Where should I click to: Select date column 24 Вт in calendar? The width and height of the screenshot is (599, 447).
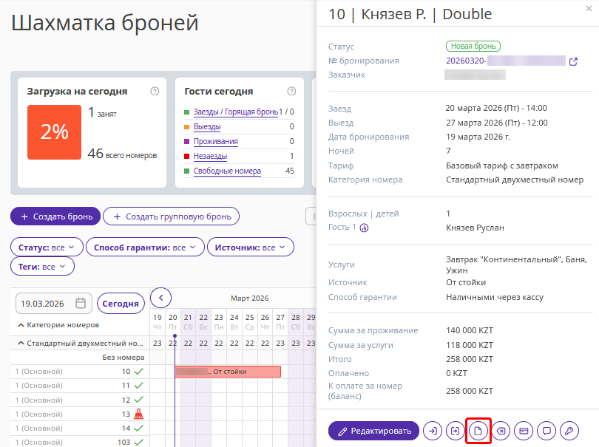point(234,322)
